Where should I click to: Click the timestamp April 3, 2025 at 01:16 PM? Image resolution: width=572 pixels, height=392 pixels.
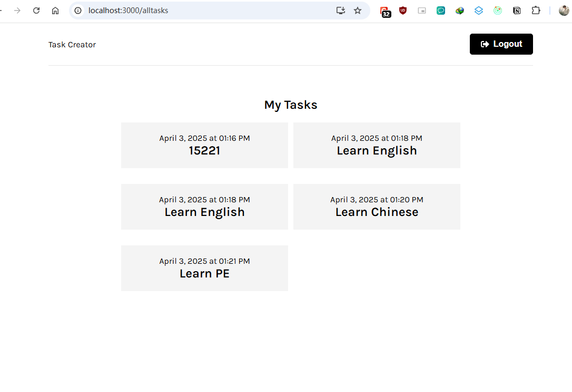pos(204,138)
